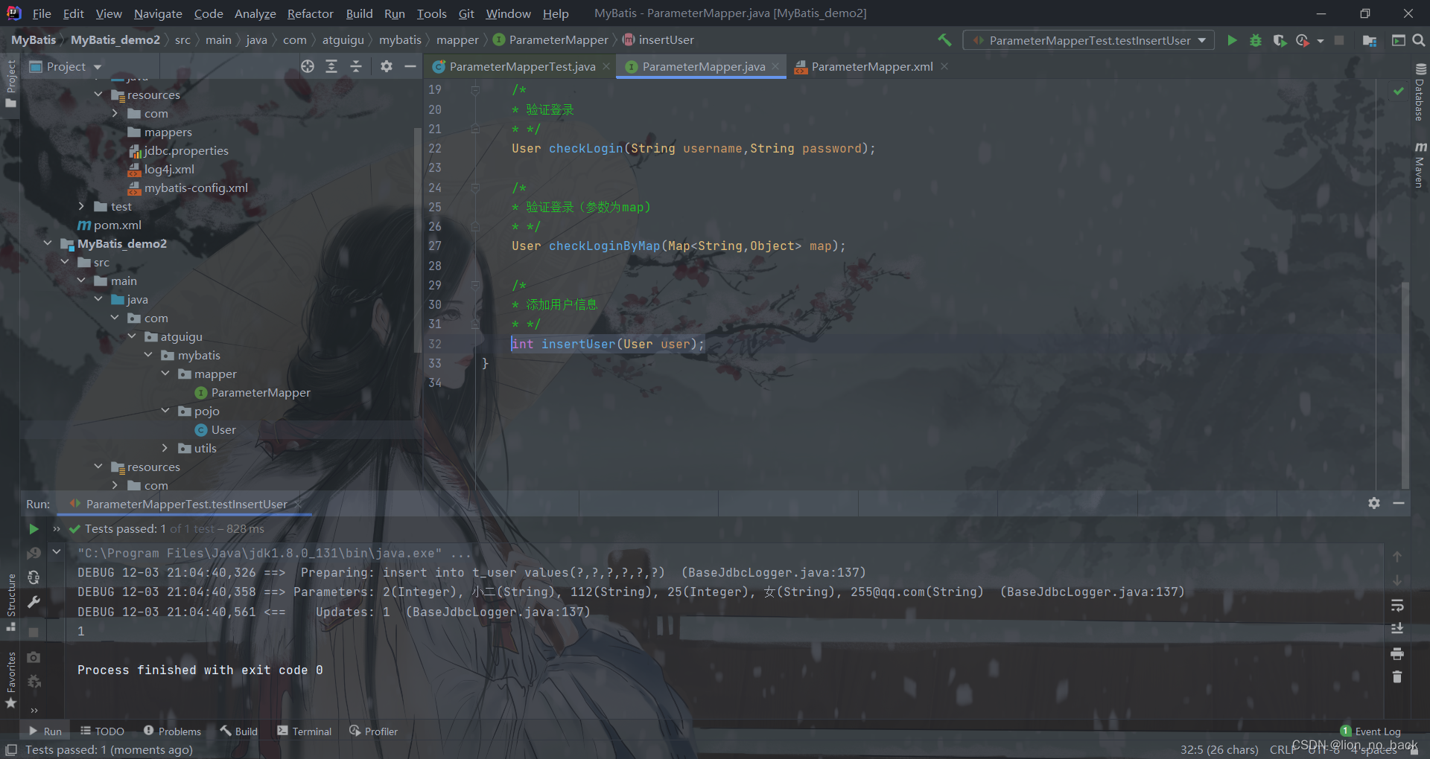Hide the Run tool window
Screen dimensions: 1430x759
coord(1399,504)
